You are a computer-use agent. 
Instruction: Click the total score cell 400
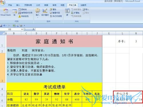click(x=77, y=100)
